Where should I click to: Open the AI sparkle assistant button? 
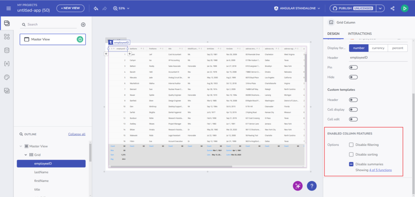[298, 186]
